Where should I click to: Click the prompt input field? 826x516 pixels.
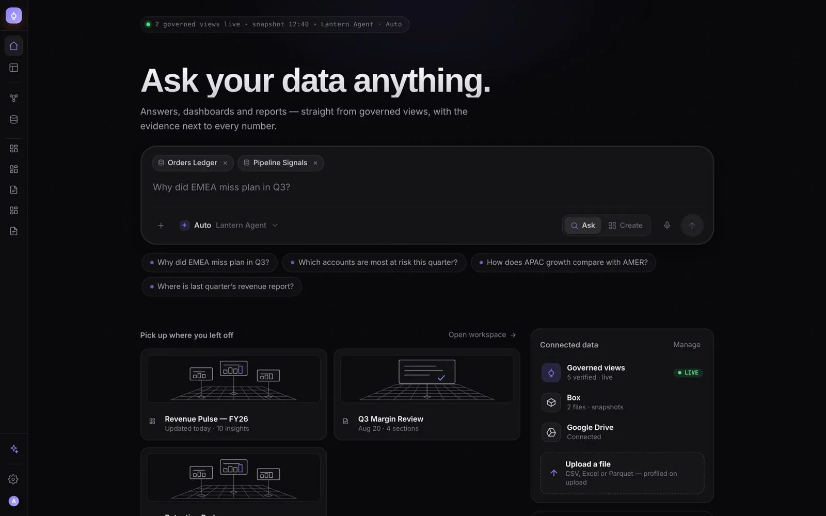(x=427, y=187)
